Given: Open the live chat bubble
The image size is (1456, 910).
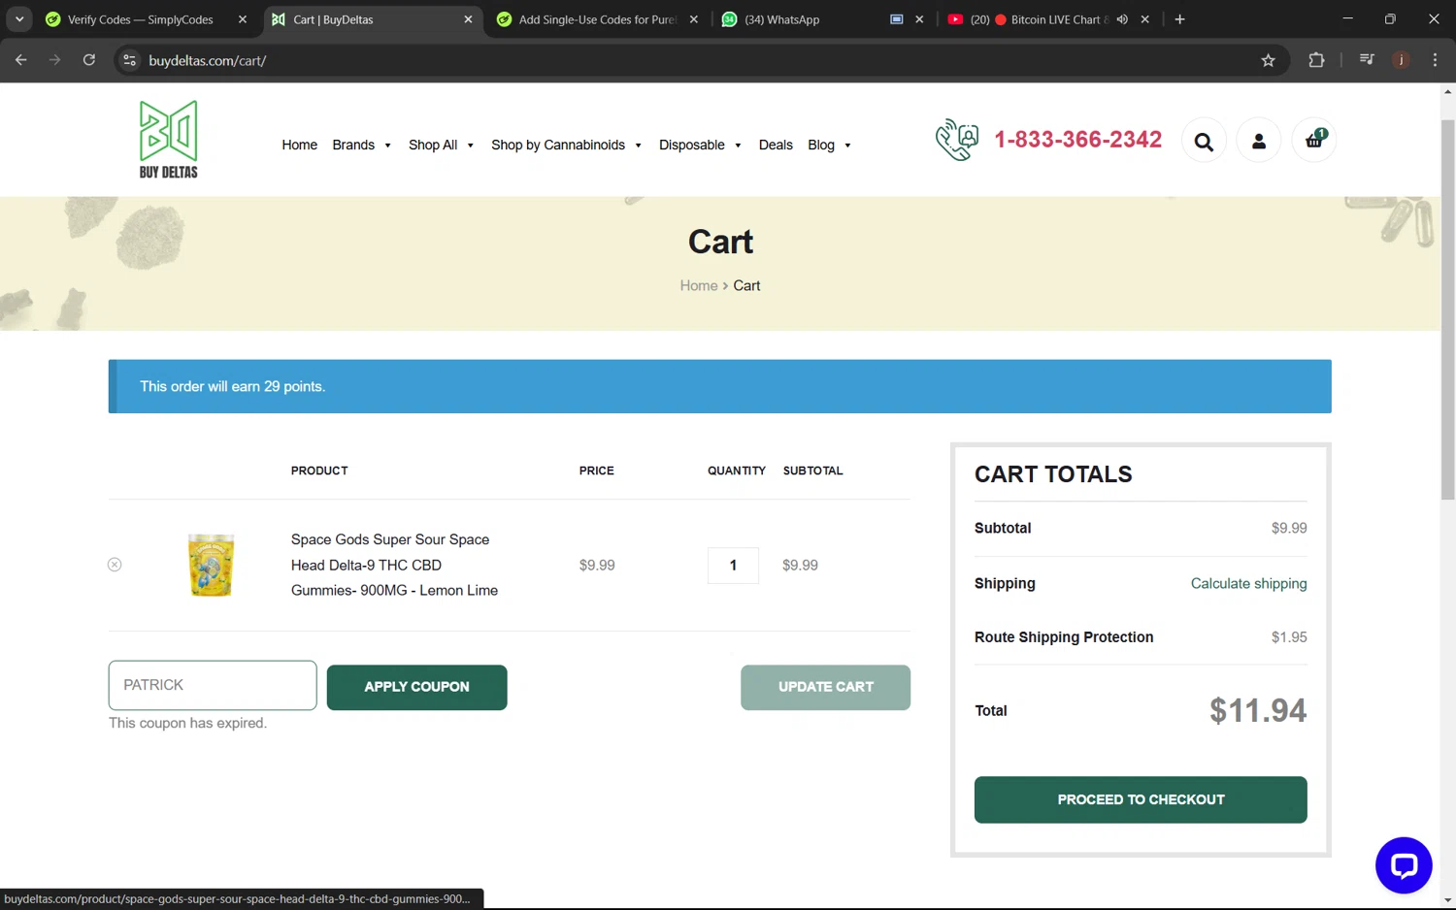Looking at the screenshot, I should click(1404, 865).
